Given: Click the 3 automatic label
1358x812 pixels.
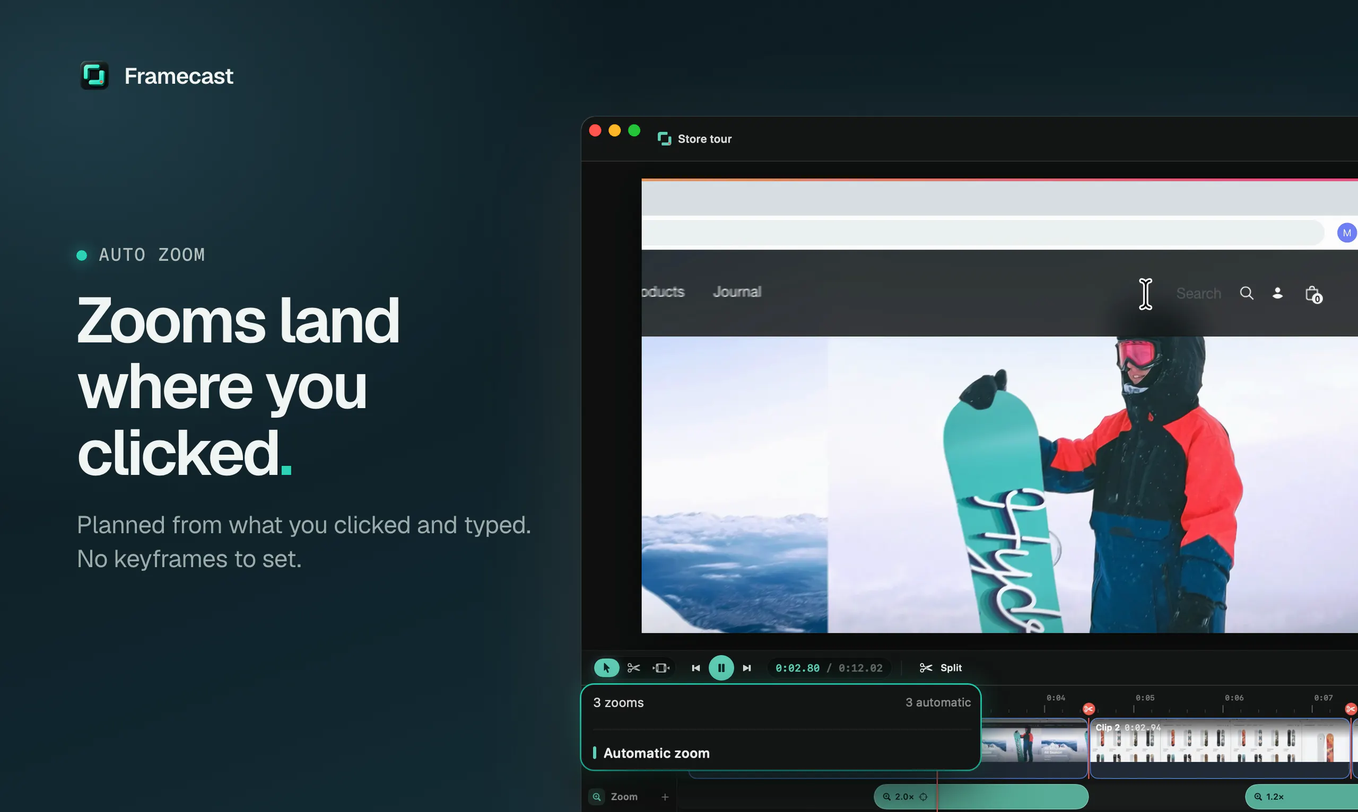Looking at the screenshot, I should 938,702.
